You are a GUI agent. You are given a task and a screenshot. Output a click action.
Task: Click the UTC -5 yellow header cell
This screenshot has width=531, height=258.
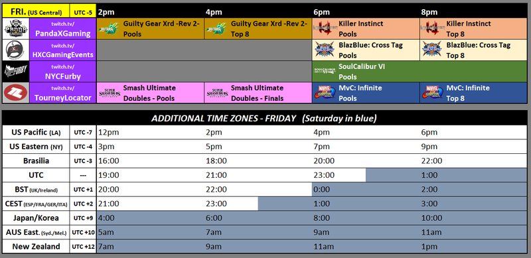(83, 12)
